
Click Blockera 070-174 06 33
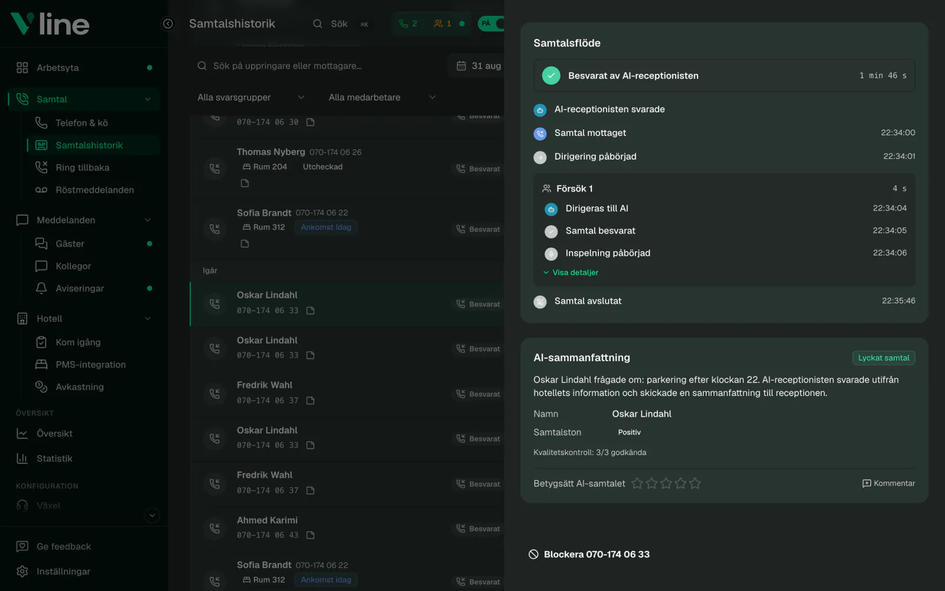tap(589, 554)
